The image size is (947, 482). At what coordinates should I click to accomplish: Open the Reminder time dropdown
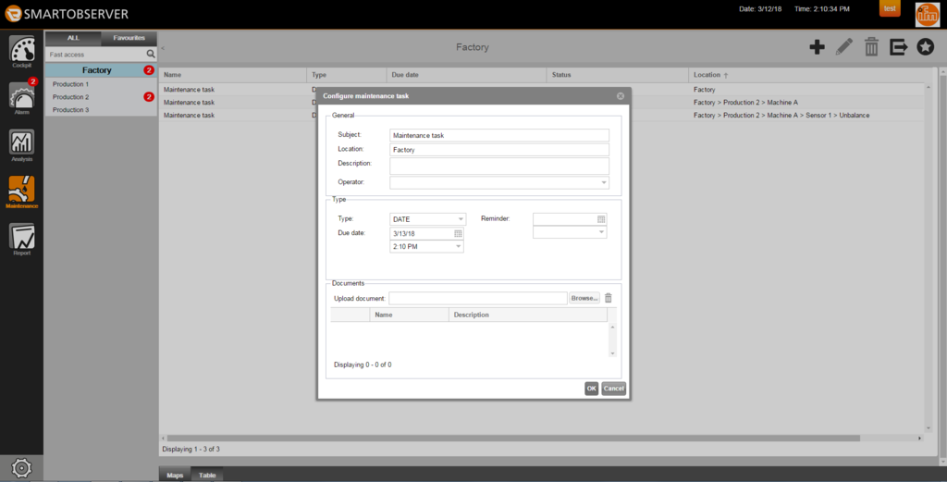[x=601, y=232]
